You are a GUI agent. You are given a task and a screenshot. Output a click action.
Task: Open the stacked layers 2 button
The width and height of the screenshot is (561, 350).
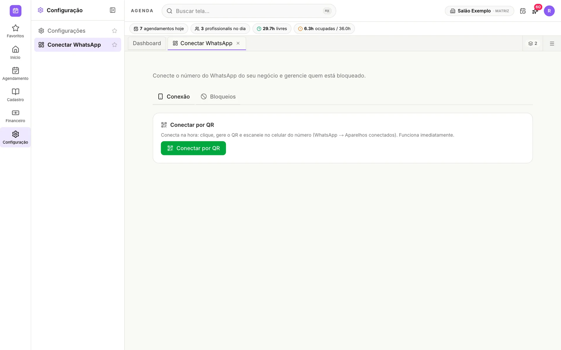pos(533,43)
